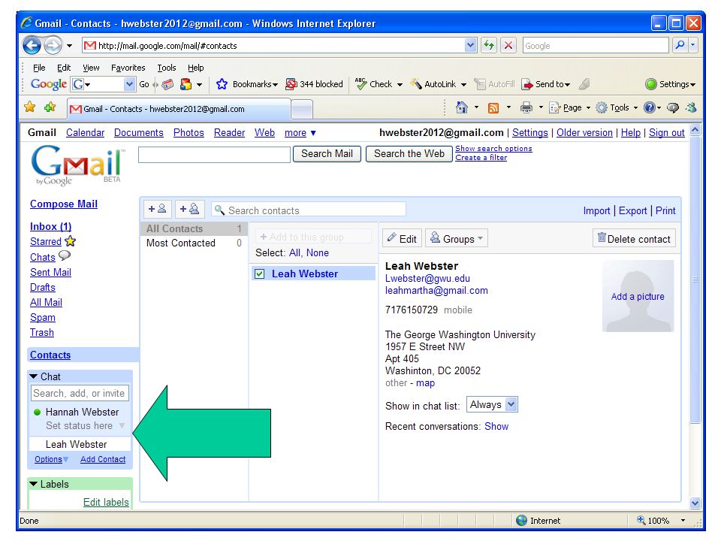Open the Edit menu
721x541 pixels.
63,68
